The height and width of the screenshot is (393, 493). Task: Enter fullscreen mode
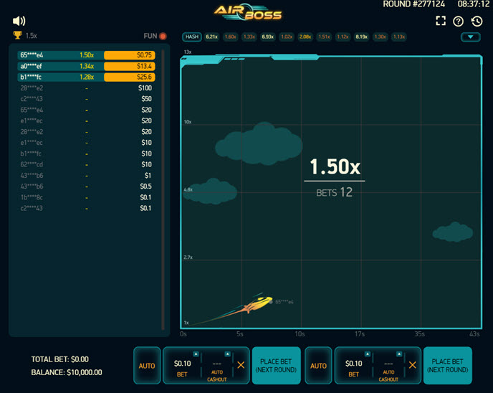tap(441, 21)
